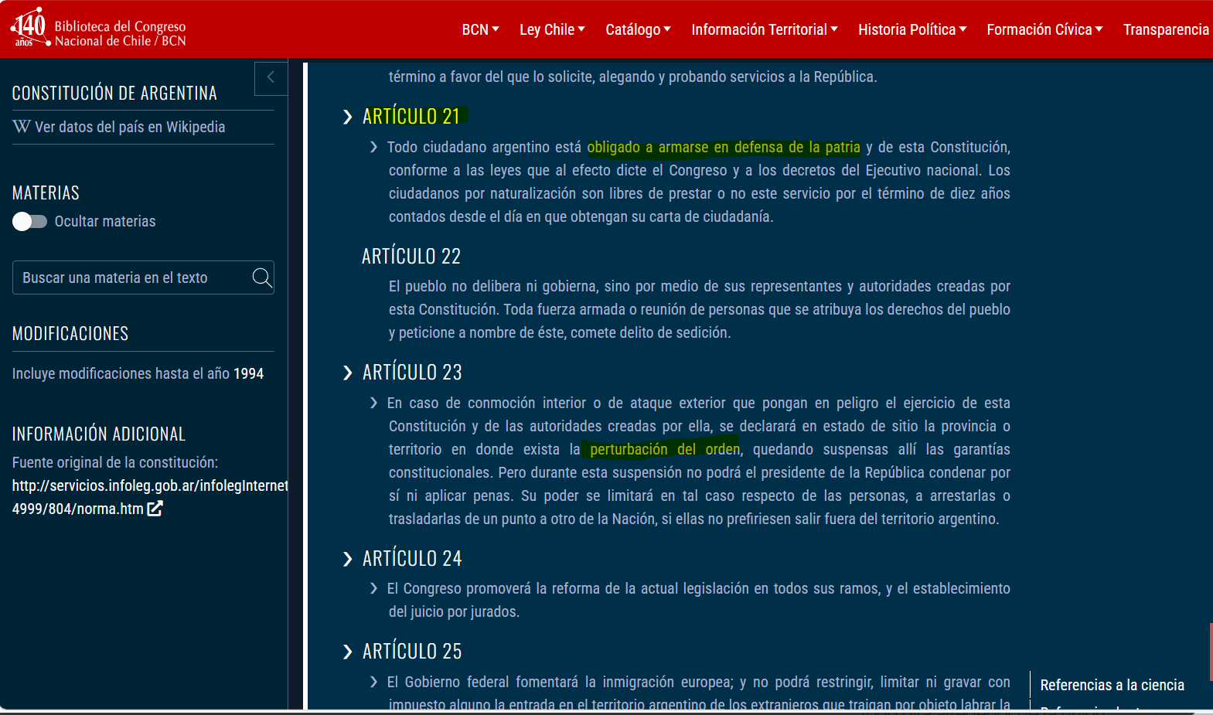This screenshot has height=715, width=1213.
Task: Click 'Incluye modificaciones hasta el año 1994' text
Action: [138, 373]
